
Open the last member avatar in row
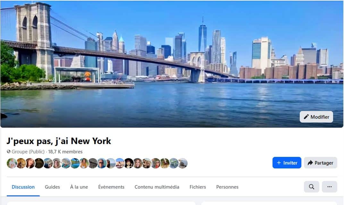coord(182,163)
